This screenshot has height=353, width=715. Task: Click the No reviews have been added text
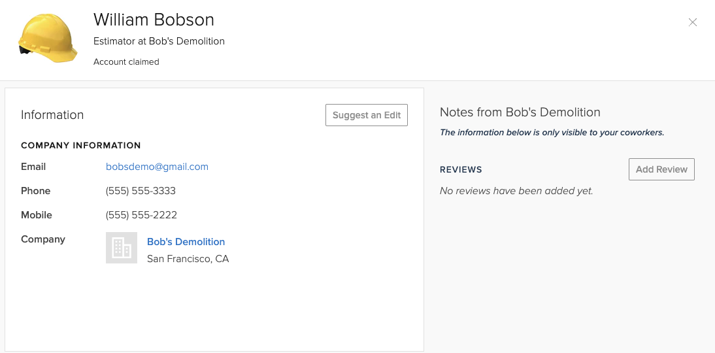[516, 191]
